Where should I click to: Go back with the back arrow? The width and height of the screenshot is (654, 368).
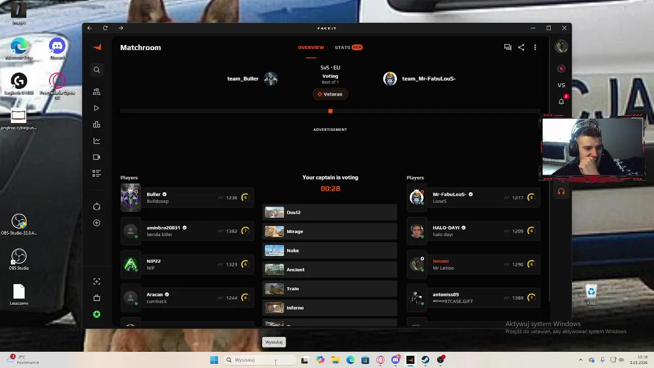pos(89,28)
